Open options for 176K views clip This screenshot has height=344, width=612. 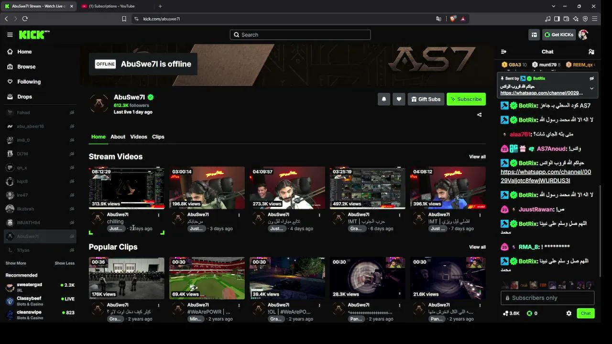click(x=159, y=305)
